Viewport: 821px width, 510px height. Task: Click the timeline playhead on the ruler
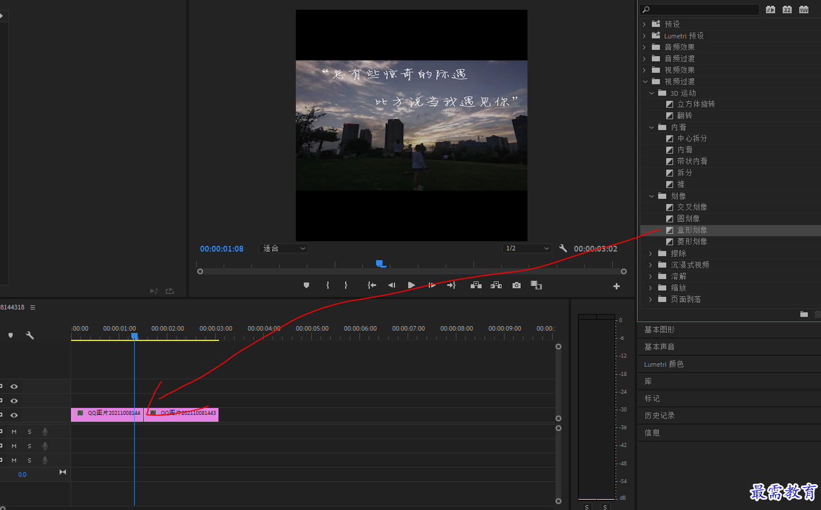click(134, 336)
